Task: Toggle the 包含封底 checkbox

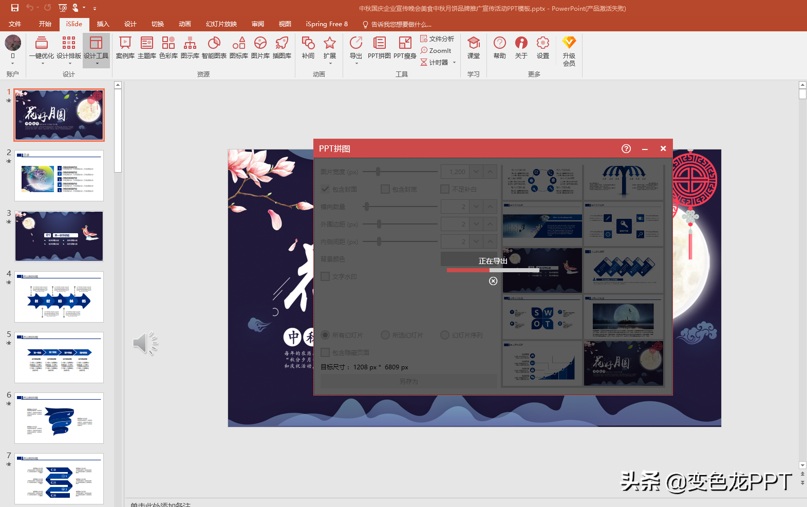Action: coord(385,189)
